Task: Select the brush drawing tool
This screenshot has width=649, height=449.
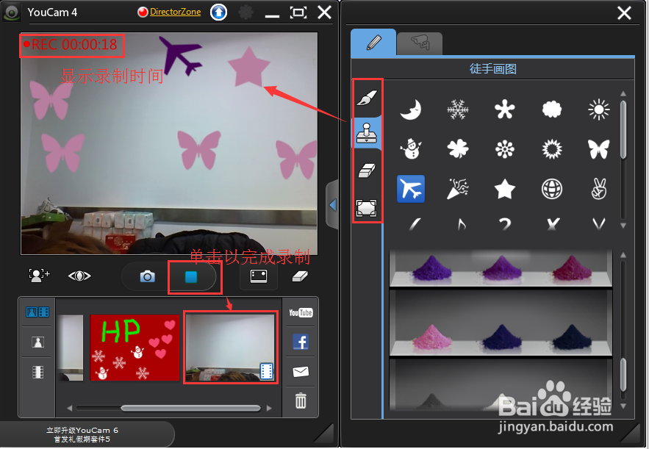Action: (366, 98)
